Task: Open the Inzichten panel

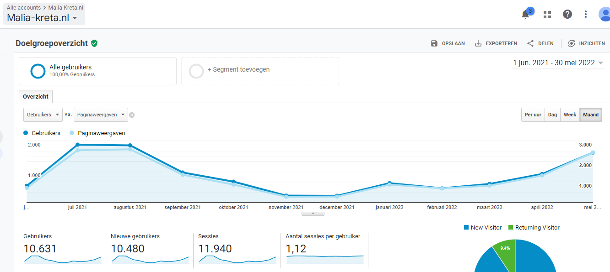Action: pyautogui.click(x=586, y=43)
